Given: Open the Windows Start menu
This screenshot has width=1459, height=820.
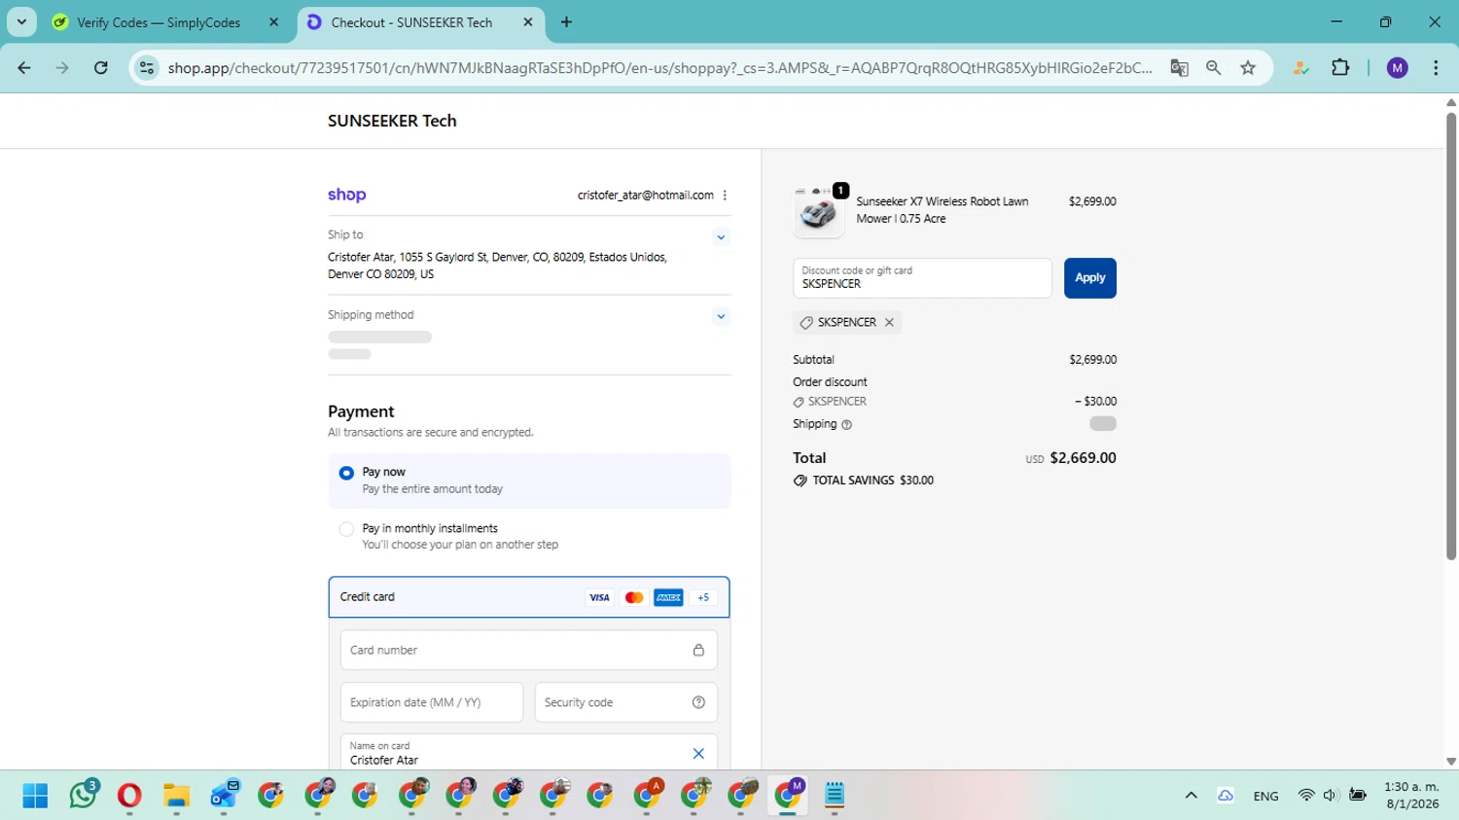Looking at the screenshot, I should point(35,796).
